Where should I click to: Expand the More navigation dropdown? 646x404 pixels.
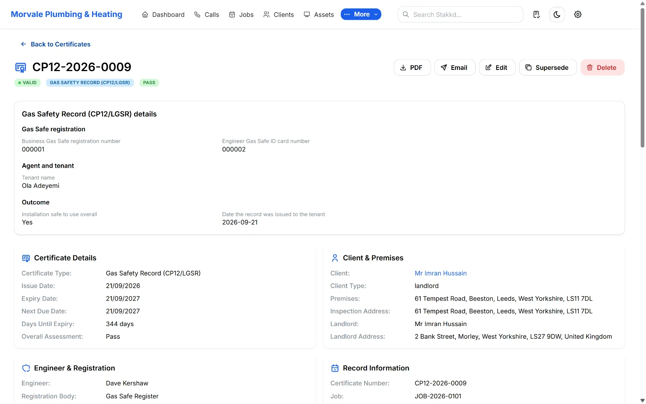(361, 14)
